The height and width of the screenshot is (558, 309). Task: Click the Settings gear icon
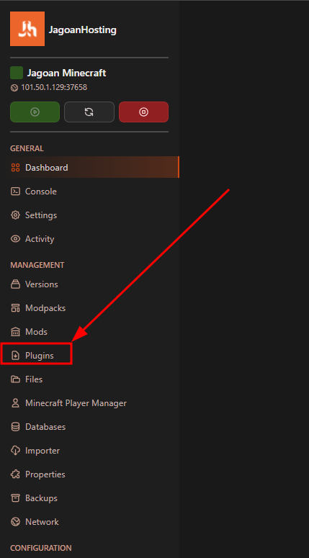coord(15,215)
